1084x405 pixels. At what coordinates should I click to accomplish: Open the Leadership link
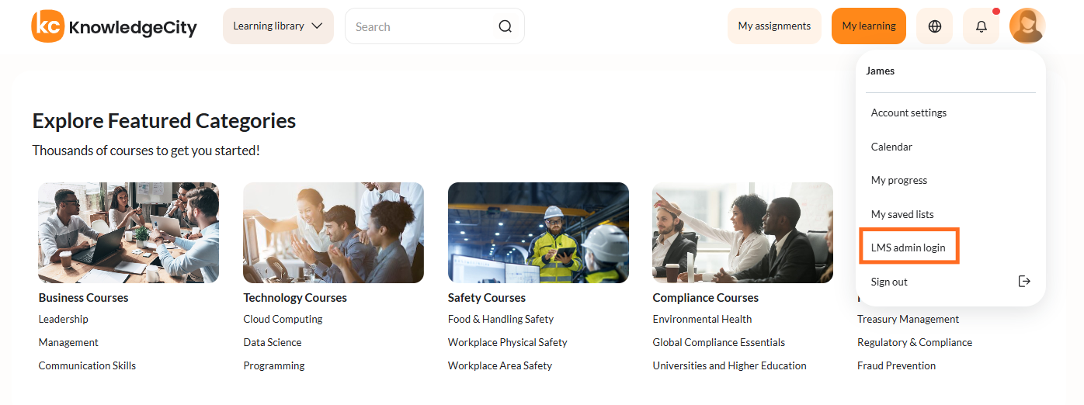(x=64, y=319)
